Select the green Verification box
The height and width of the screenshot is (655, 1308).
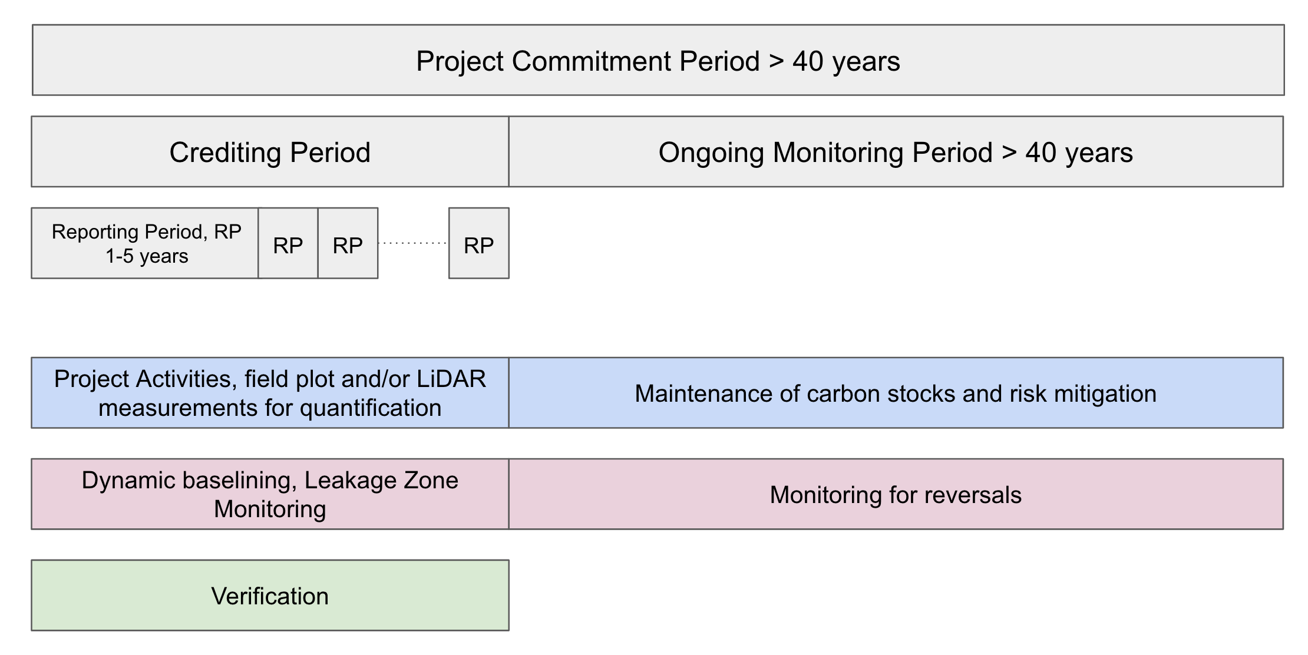270,596
